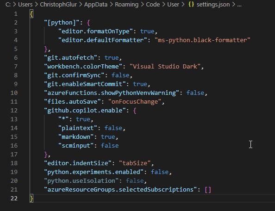Click the "git.confirmSync" key

coord(74,75)
